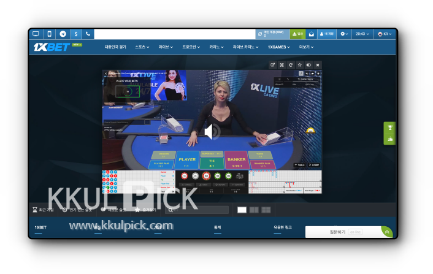Viewport: 433px width, 274px height.
Task: Expand the settings gear dropdown
Action: tap(344, 34)
